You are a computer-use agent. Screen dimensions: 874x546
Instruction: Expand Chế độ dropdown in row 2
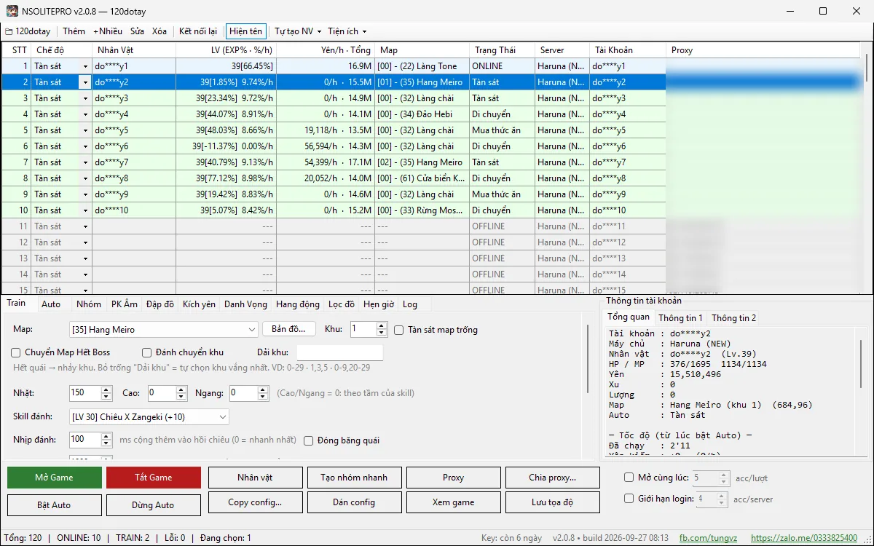(85, 82)
